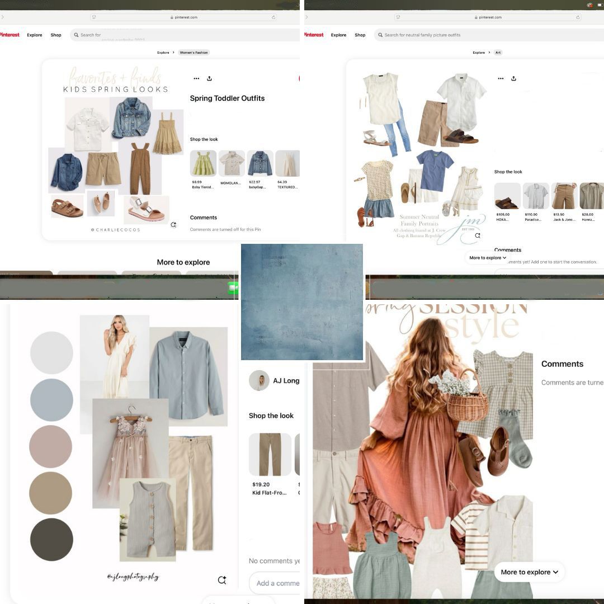Open the MOMOLAN shirt product thumbnail

coord(232,163)
